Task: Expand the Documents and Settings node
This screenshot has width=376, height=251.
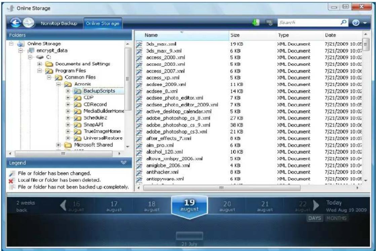Action: tap(40, 64)
